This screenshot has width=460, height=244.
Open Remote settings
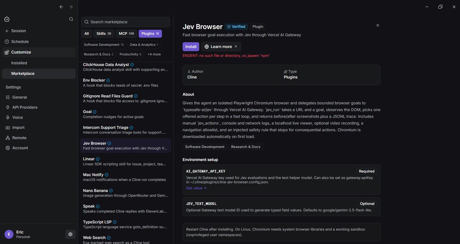pyautogui.click(x=38, y=138)
